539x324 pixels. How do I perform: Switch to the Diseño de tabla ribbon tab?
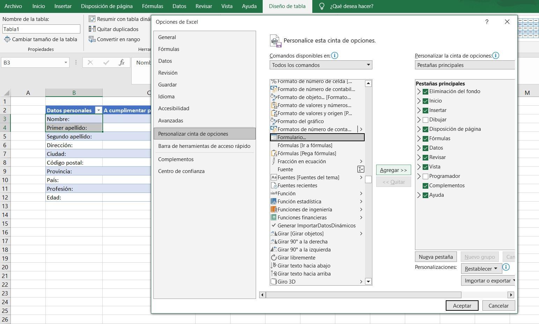[287, 6]
